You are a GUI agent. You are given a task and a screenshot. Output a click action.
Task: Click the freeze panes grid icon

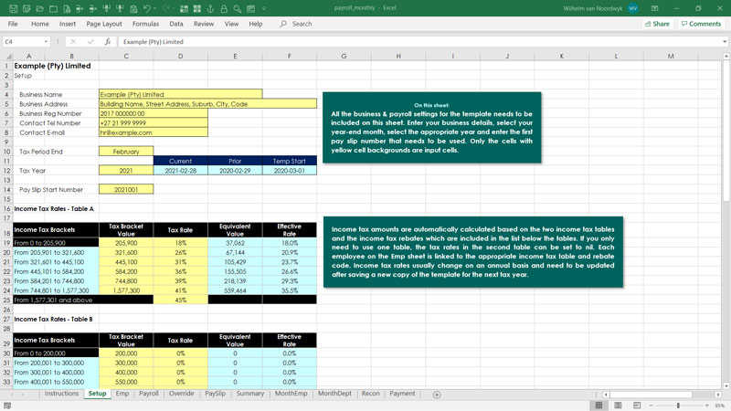[185, 8]
